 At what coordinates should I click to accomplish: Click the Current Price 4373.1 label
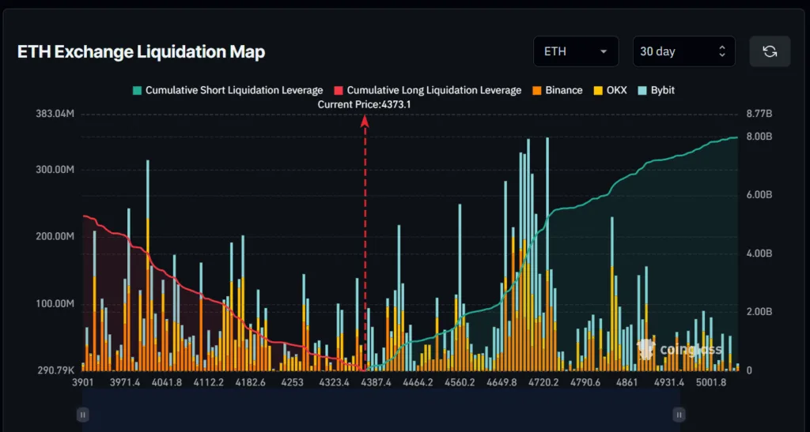pos(364,104)
